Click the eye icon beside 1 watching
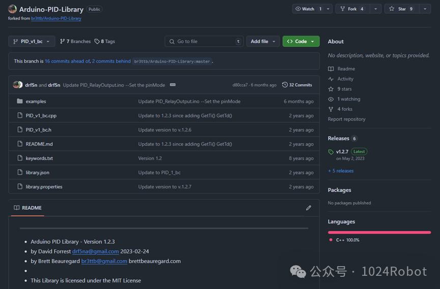Screen dimensions: 440x289 click(331, 99)
